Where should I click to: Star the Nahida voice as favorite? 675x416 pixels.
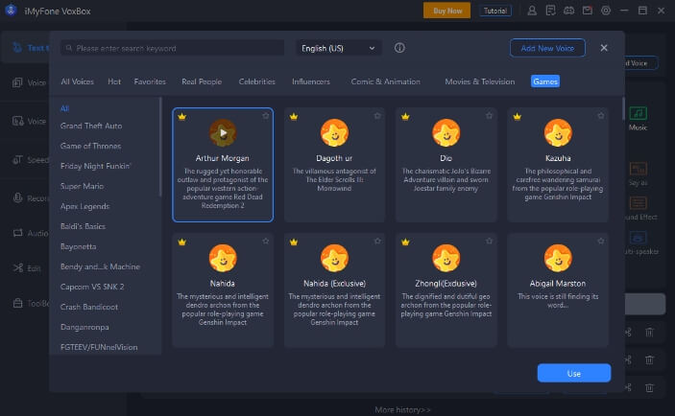click(266, 242)
